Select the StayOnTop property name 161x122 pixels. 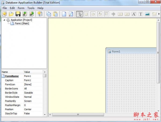point(11,113)
